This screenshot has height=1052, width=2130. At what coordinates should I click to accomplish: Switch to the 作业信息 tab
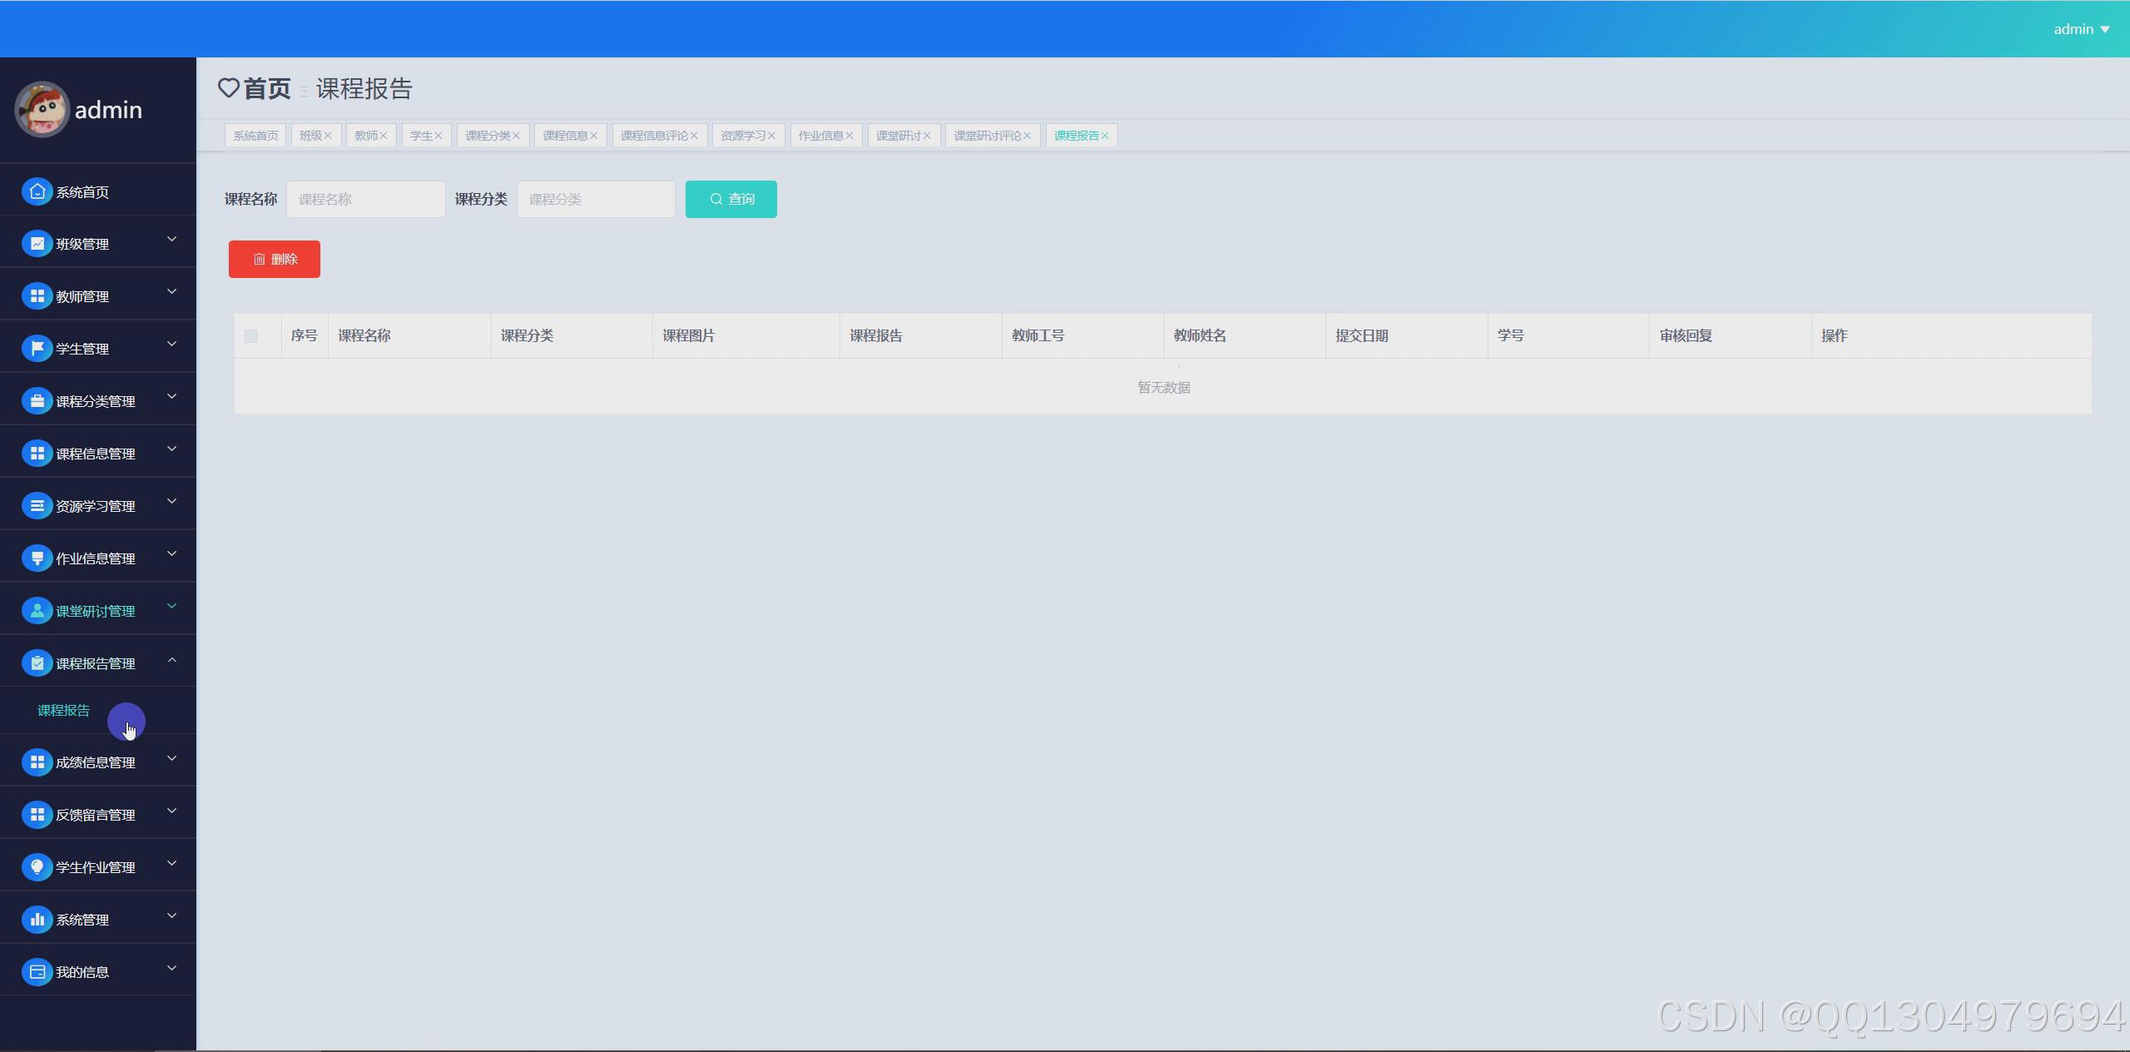820,136
